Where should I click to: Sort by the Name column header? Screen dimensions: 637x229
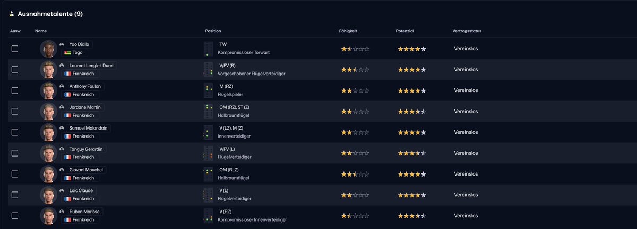coord(41,31)
